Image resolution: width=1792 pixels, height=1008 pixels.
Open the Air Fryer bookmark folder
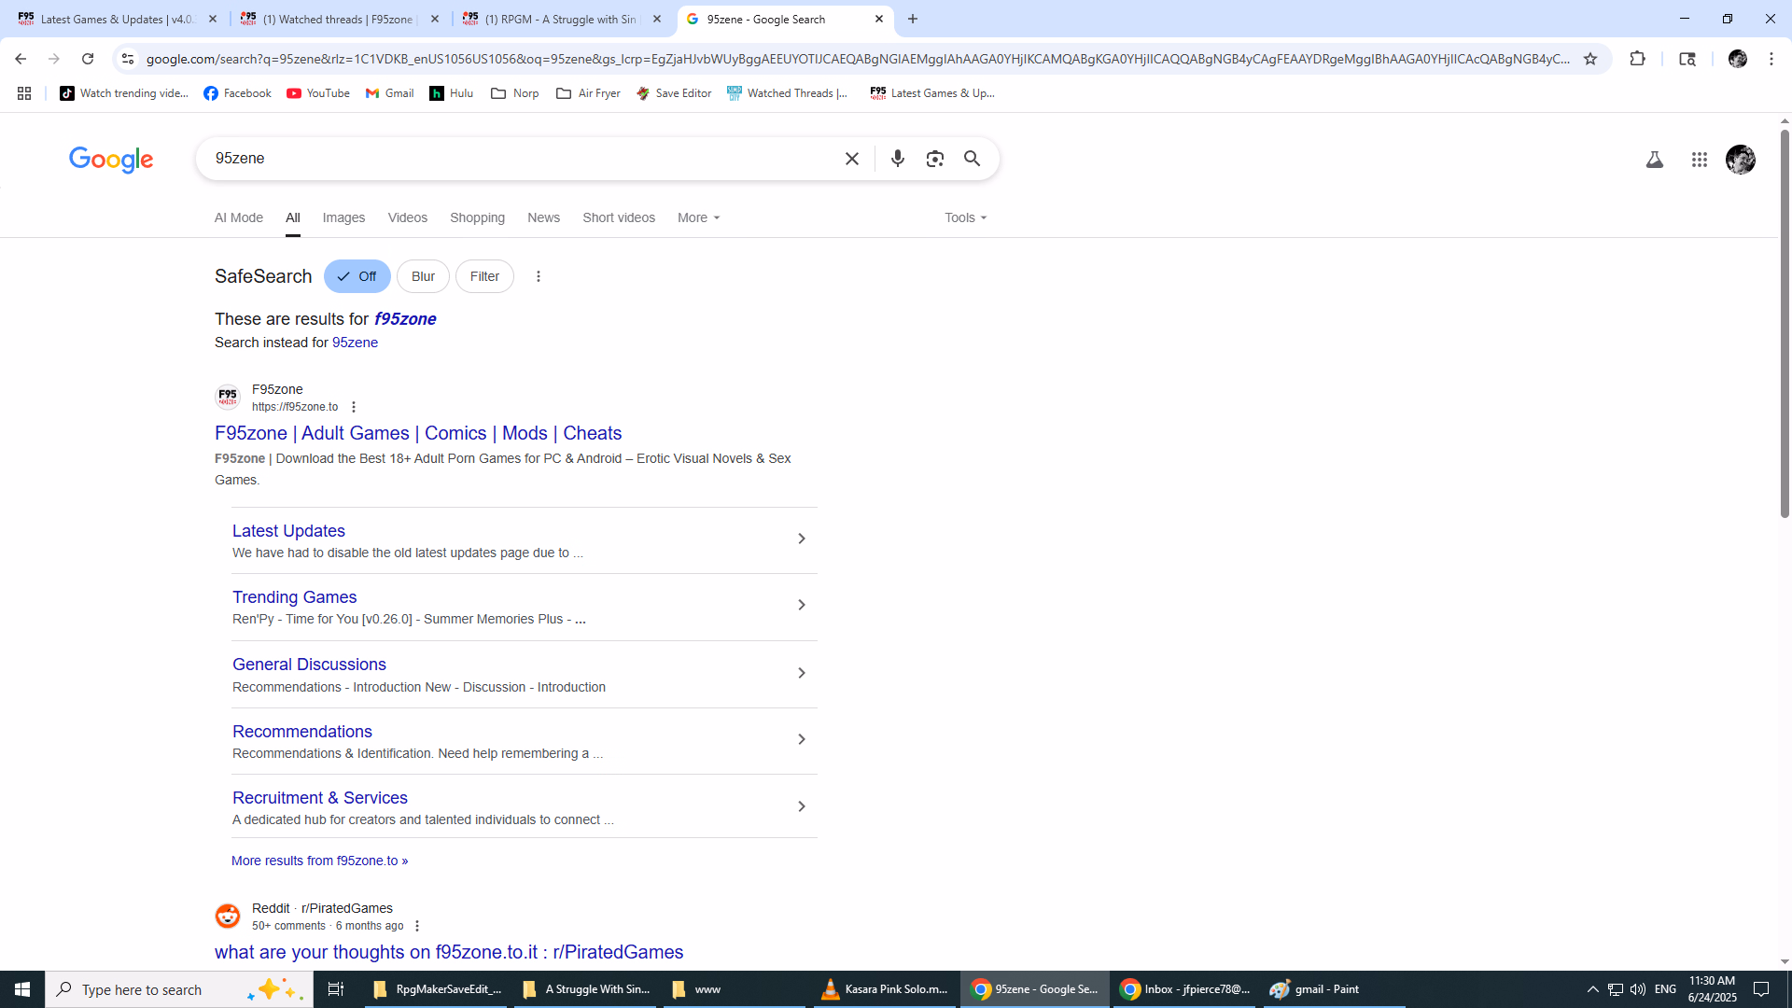pos(588,93)
